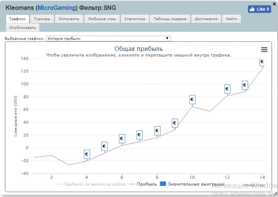Click the euro marker at game 12

click(227, 89)
